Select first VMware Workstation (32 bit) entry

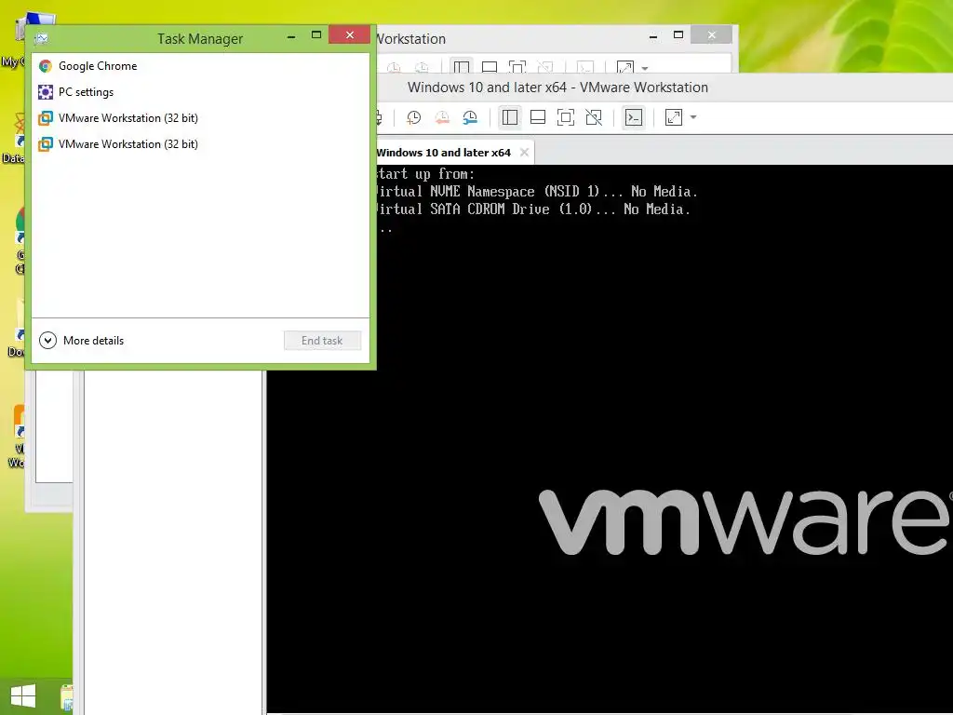click(x=201, y=118)
